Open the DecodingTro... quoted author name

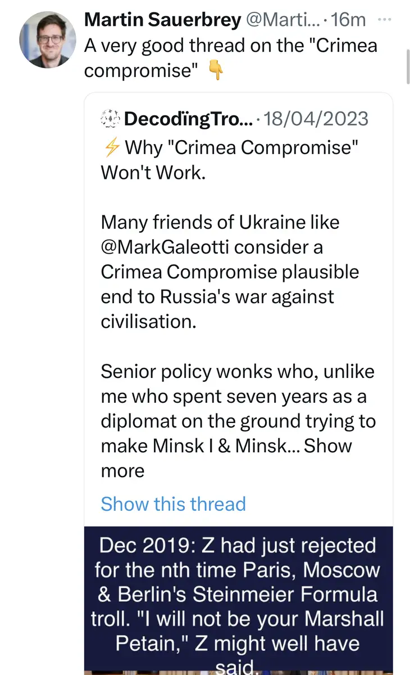[189, 119]
